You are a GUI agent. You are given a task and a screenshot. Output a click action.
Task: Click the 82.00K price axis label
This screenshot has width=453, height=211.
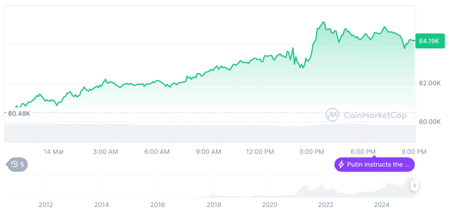(430, 83)
